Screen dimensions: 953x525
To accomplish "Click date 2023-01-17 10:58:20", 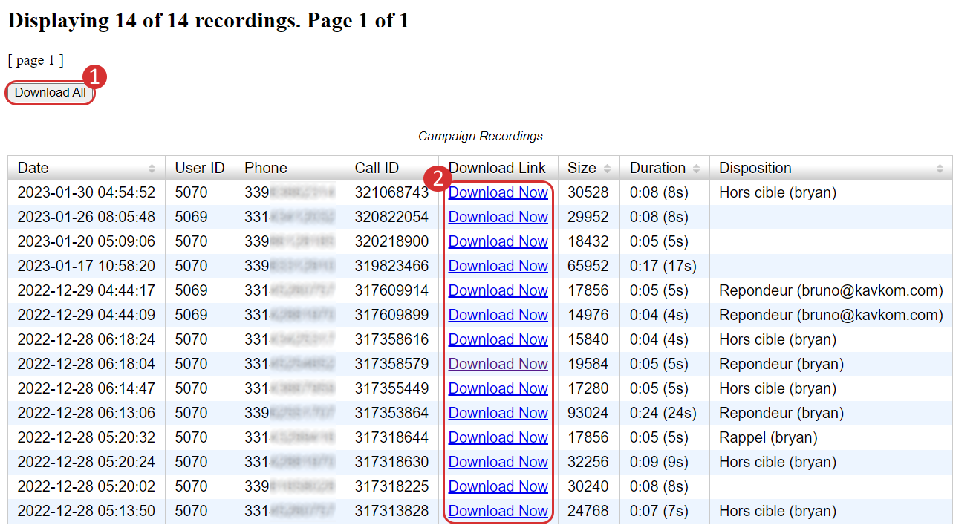I will tap(86, 266).
